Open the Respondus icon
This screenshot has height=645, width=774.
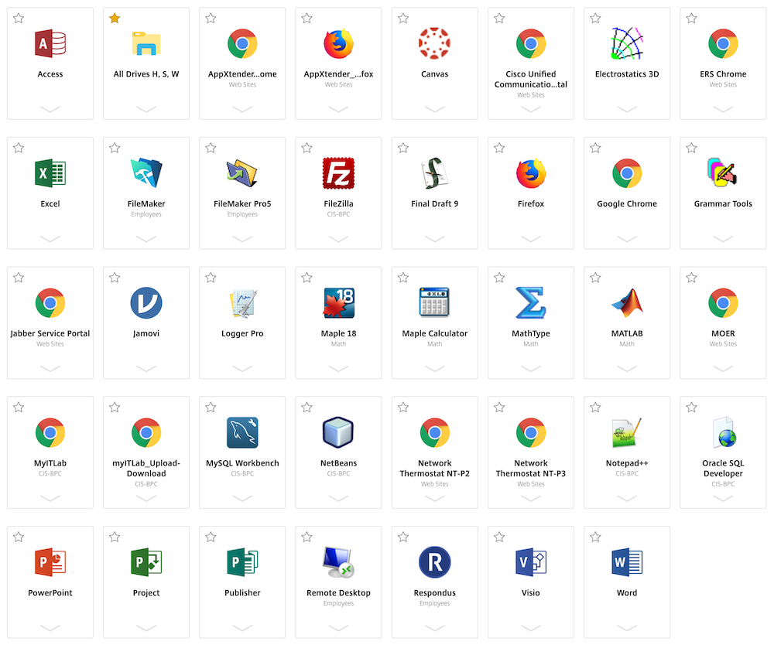point(434,562)
